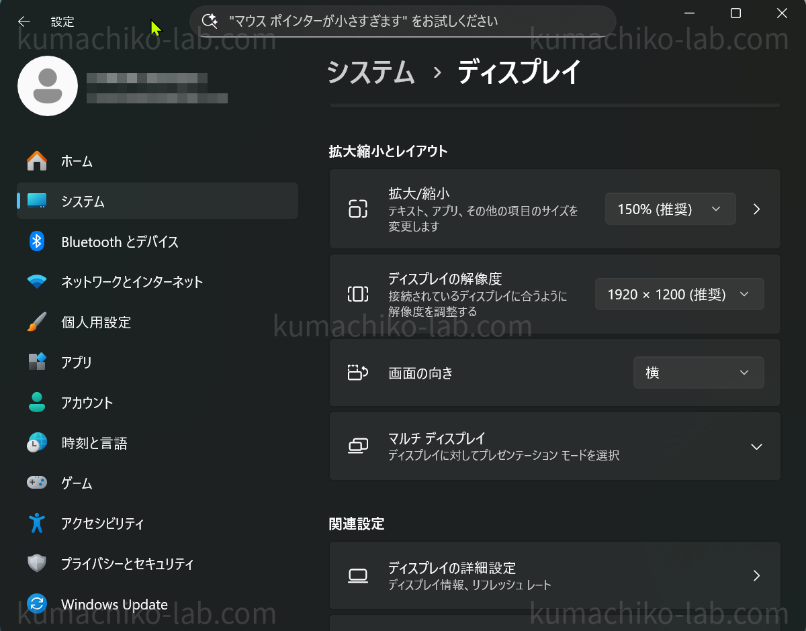Click the game controller icon

tap(37, 483)
